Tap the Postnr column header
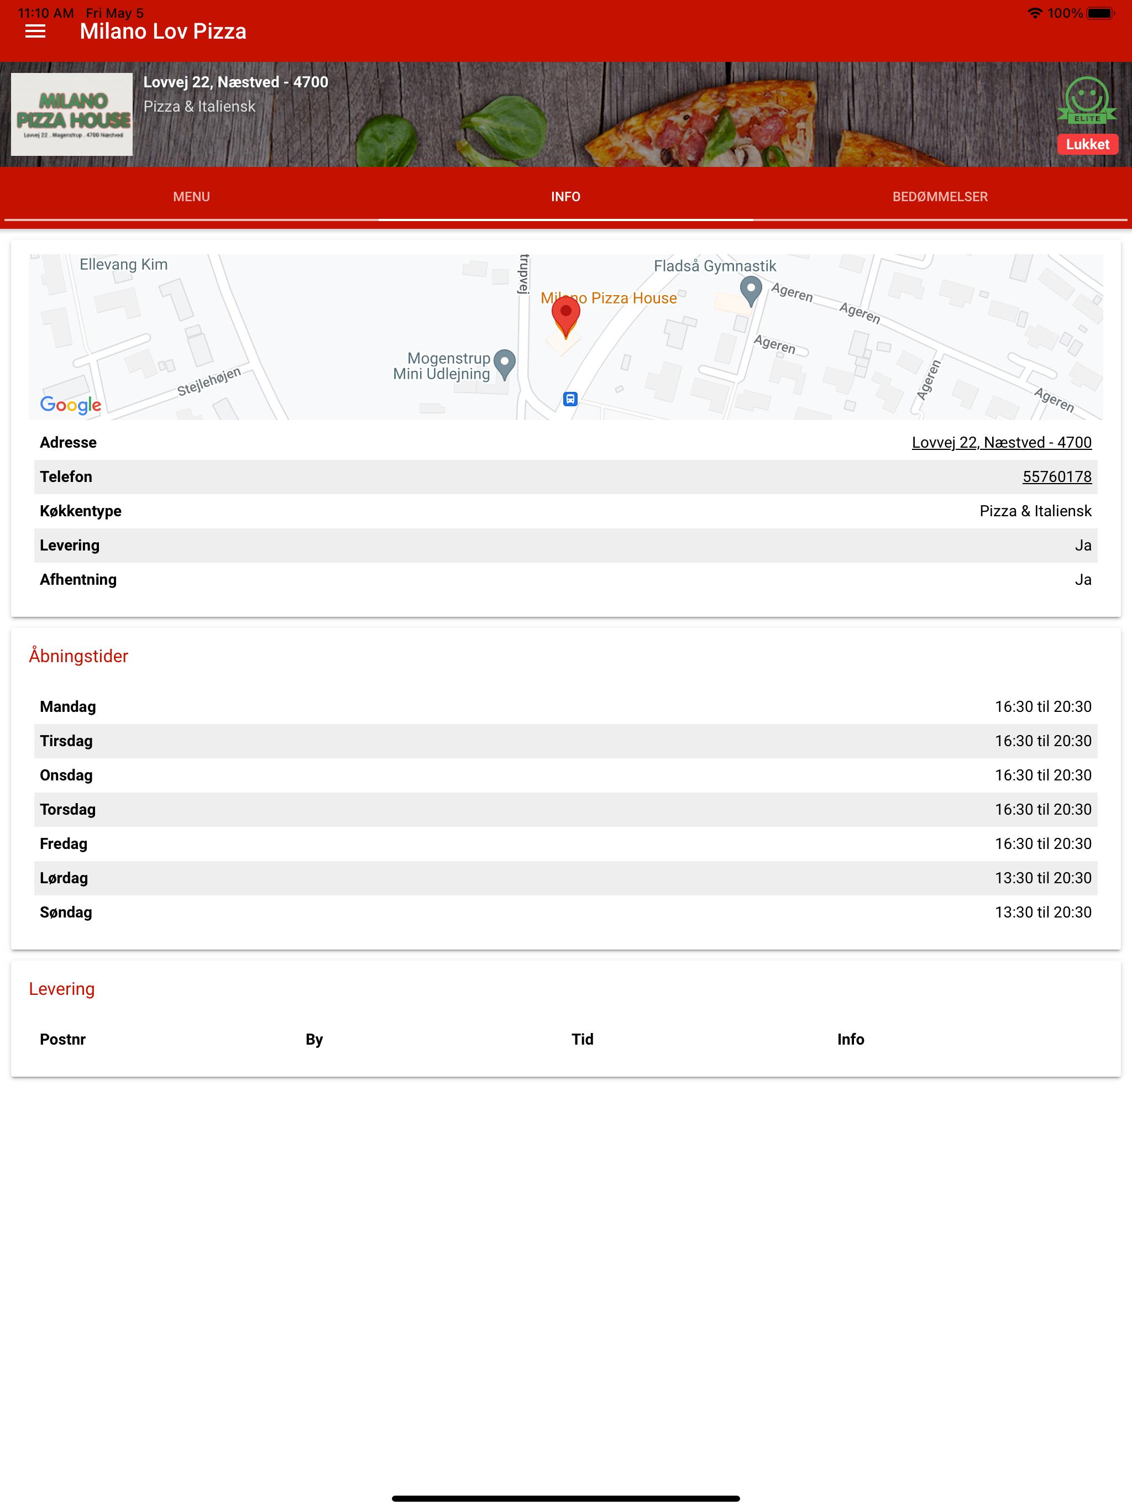Screen dimensions: 1132x1510 click(x=63, y=1039)
